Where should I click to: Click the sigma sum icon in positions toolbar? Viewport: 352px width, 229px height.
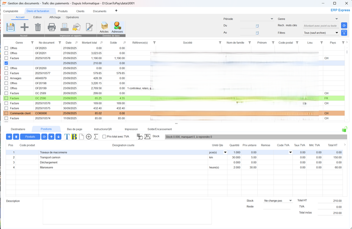pos(96,137)
